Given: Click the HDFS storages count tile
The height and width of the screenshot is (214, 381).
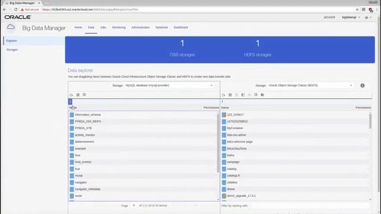Looking at the screenshot, I should 258,49.
